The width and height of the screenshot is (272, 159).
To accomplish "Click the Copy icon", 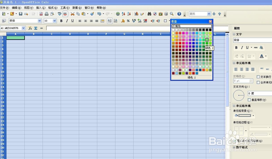I will click(x=78, y=14).
